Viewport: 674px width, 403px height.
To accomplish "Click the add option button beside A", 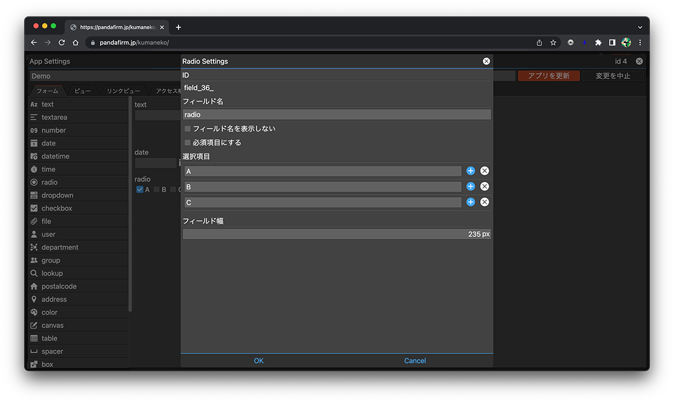I will pos(471,171).
